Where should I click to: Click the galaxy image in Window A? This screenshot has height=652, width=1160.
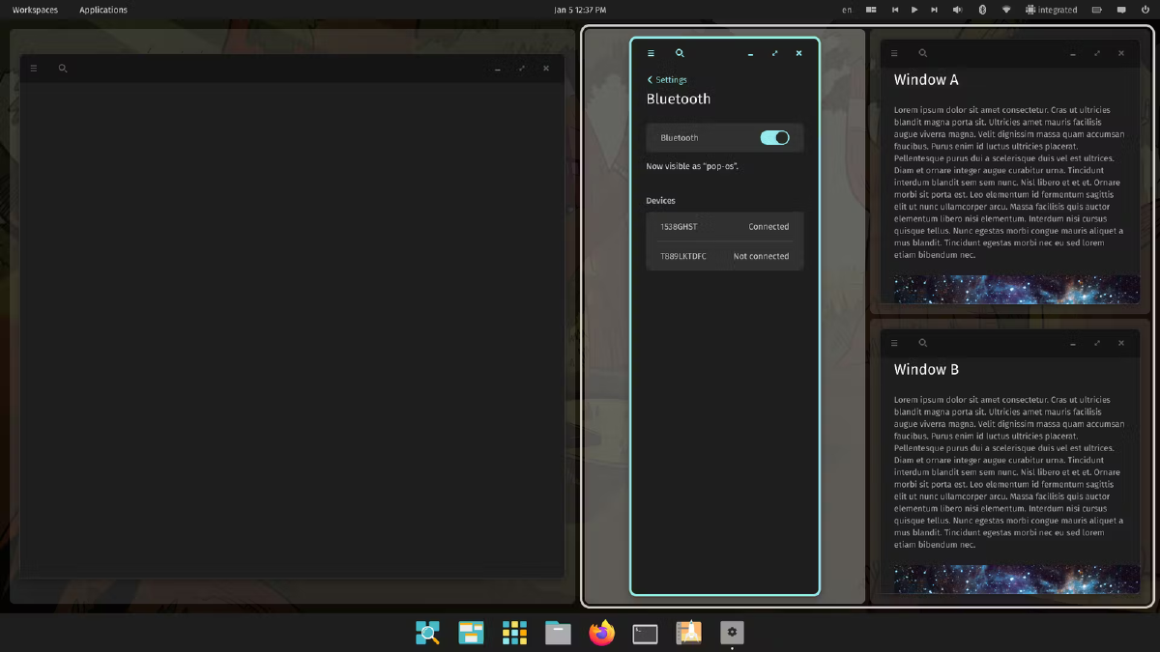pos(1015,289)
